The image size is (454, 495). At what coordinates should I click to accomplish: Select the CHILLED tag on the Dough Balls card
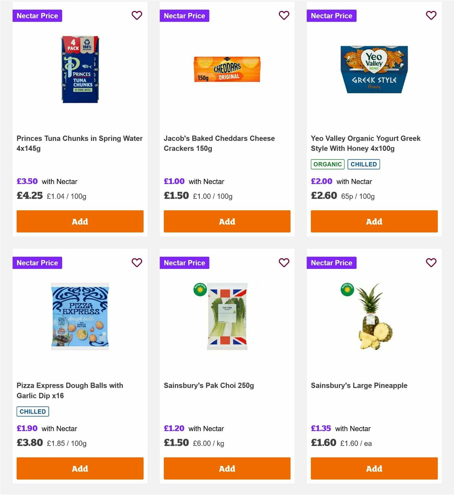33,411
